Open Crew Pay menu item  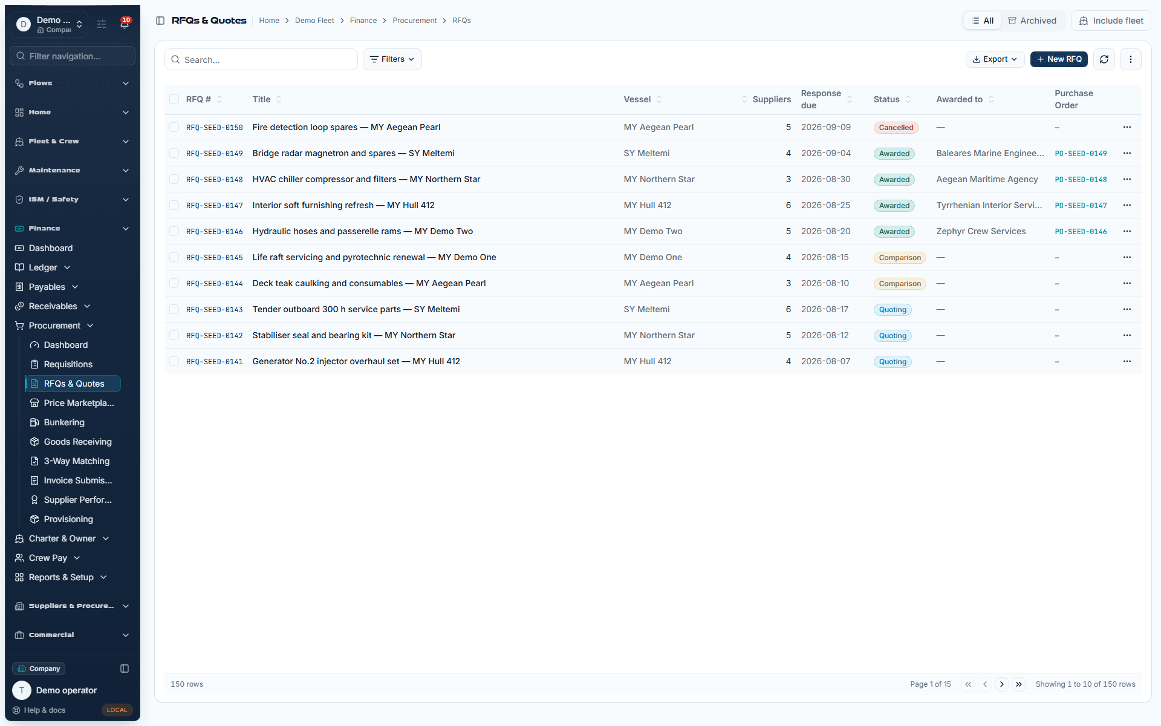coord(47,558)
